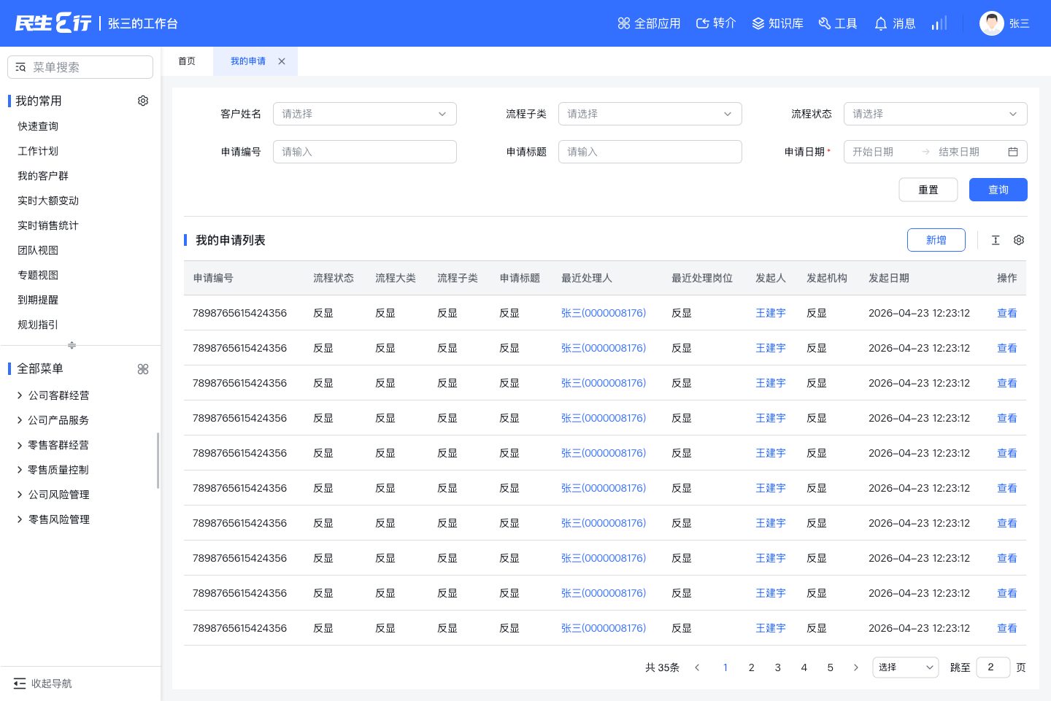Click the 跳至 page number input
The height and width of the screenshot is (701, 1051).
993,667
